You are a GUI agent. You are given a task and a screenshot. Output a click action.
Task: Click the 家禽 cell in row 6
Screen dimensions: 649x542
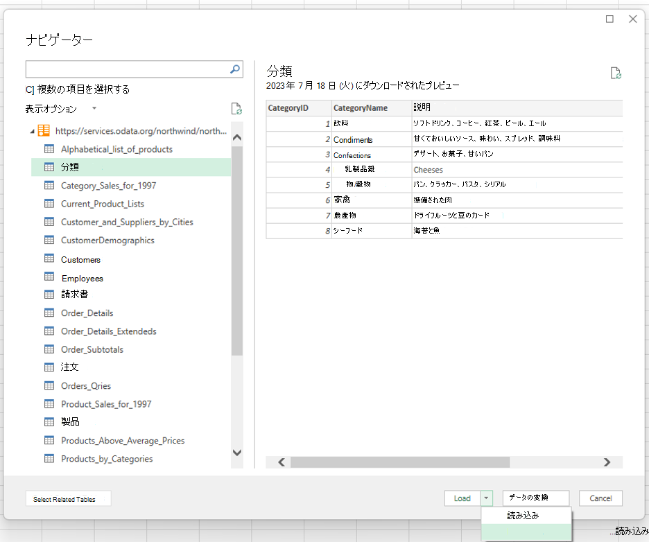pyautogui.click(x=372, y=200)
